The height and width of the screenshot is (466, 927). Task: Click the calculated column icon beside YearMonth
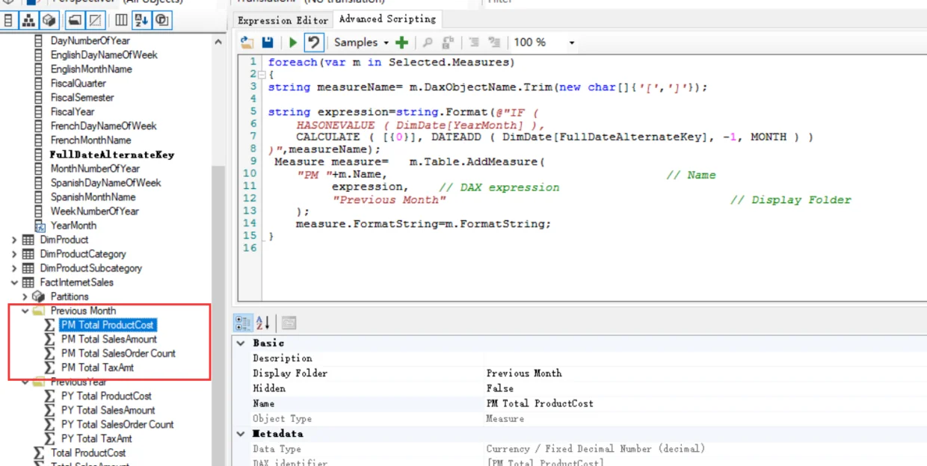40,226
